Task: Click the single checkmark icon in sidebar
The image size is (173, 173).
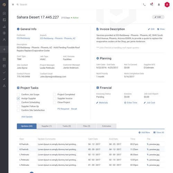Action: pyautogui.click(x=4, y=73)
